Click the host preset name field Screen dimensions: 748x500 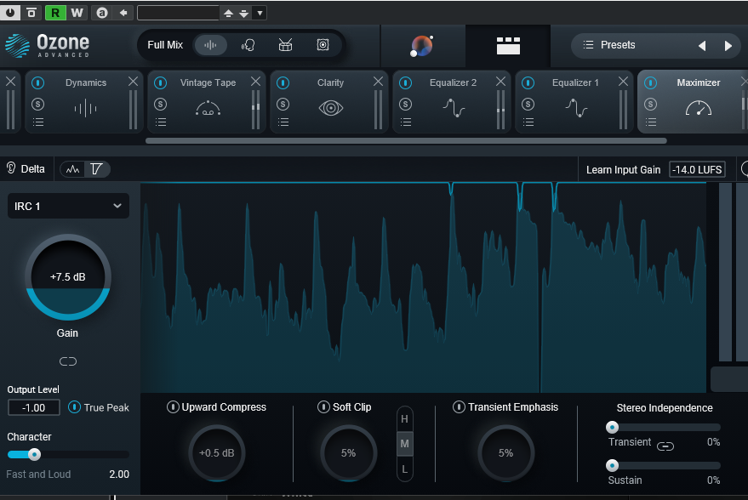tap(178, 13)
